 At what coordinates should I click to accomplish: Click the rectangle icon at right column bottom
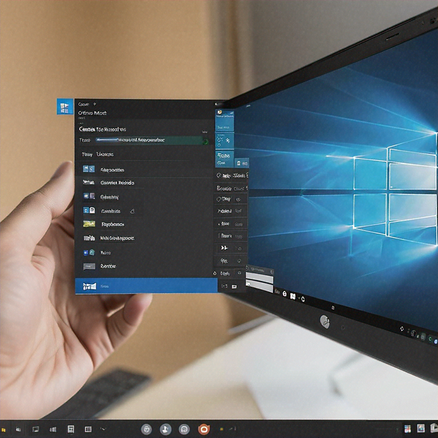[224, 286]
